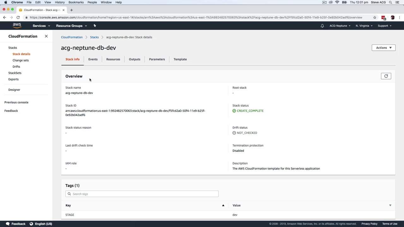Click the pin shortcut icon in AWS navbar

95,26
